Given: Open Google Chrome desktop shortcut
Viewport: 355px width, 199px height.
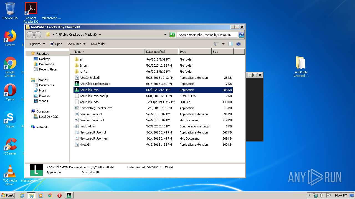Looking at the screenshot, I should point(10,67).
